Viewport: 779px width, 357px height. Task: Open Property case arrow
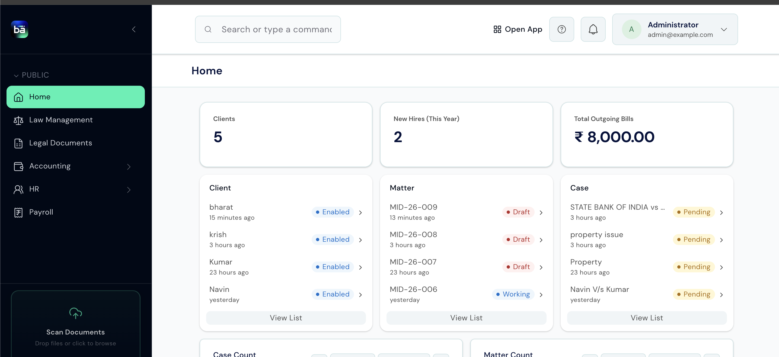(721, 267)
